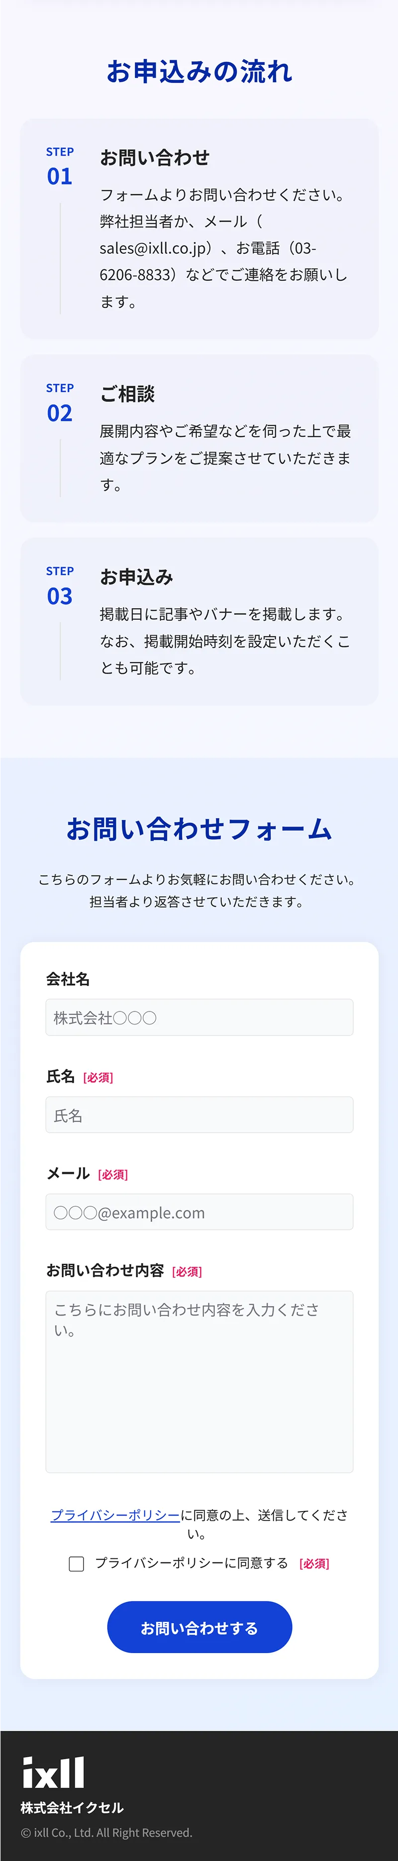Click the 株式会社イクセル footer company name
This screenshot has width=398, height=1861.
click(72, 1807)
